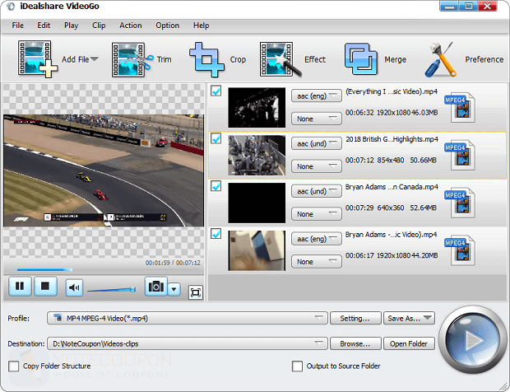Toggle full screen preview icon
Screen dimensions: 510x392
[x=196, y=292]
